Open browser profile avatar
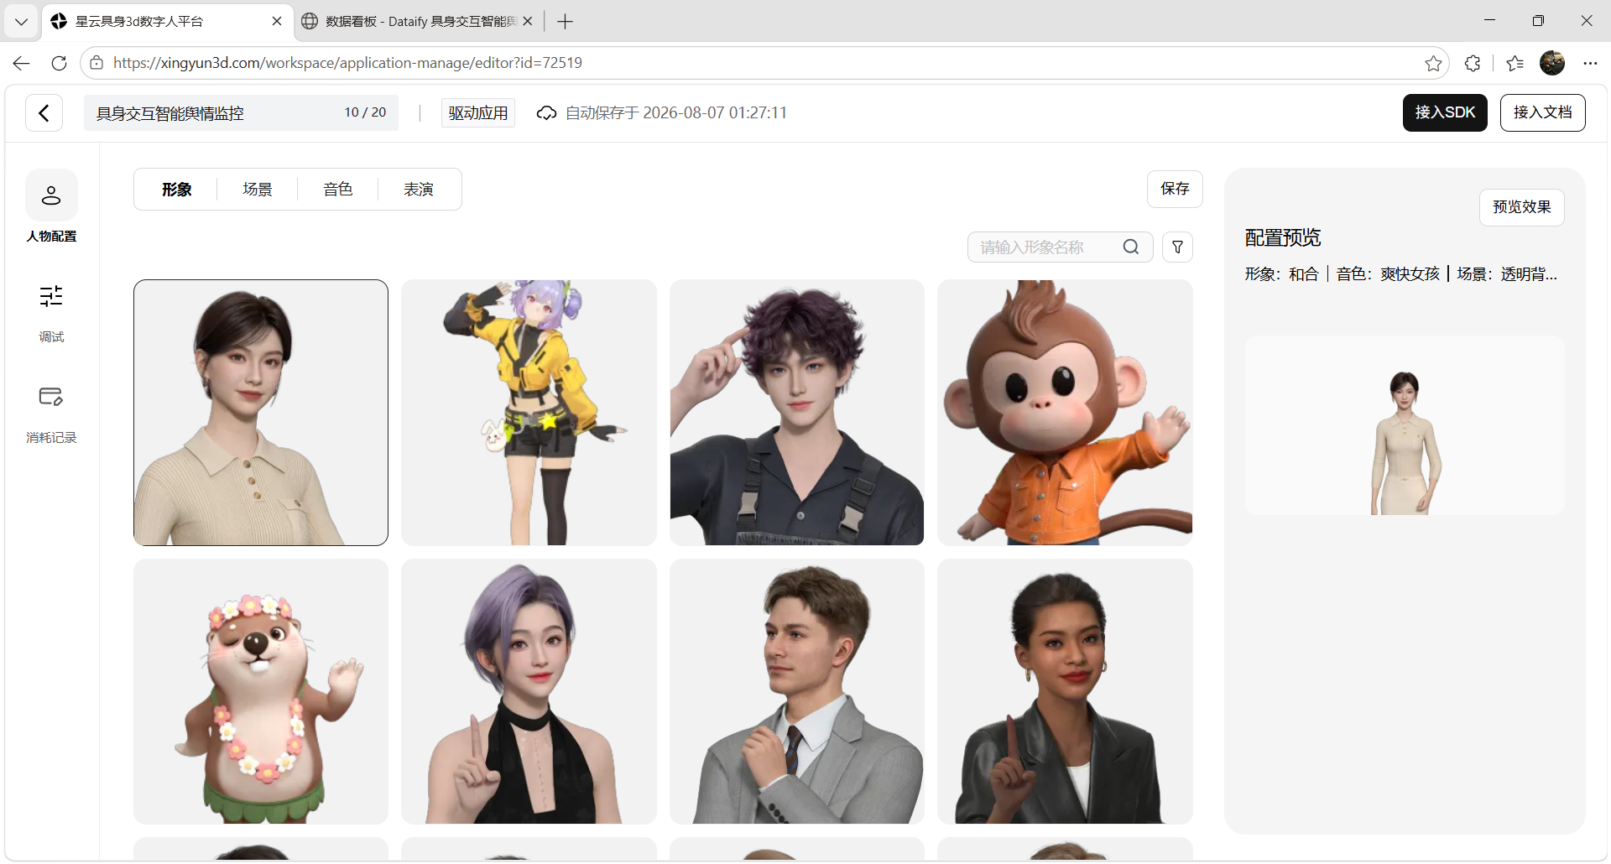 pyautogui.click(x=1552, y=63)
